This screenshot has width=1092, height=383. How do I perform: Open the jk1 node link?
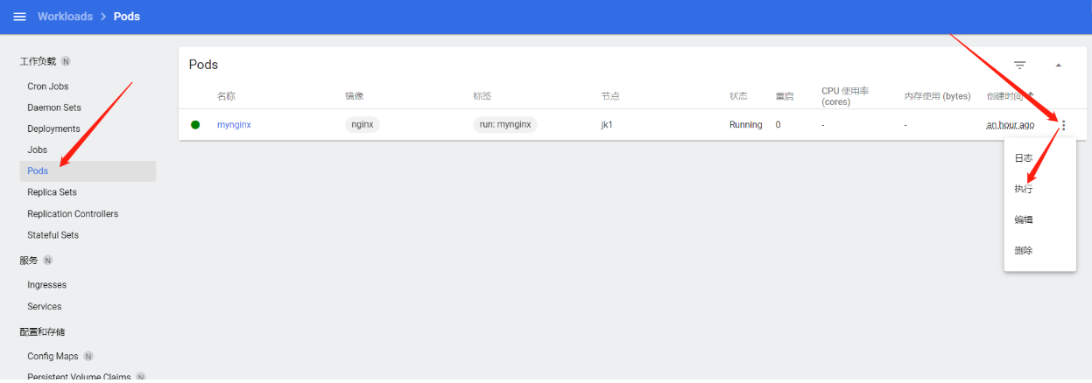(607, 125)
